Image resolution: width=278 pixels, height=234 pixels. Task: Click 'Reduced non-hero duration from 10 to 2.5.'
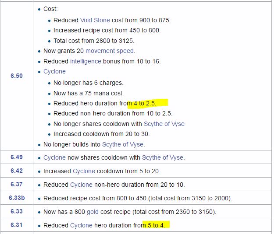click(x=113, y=113)
